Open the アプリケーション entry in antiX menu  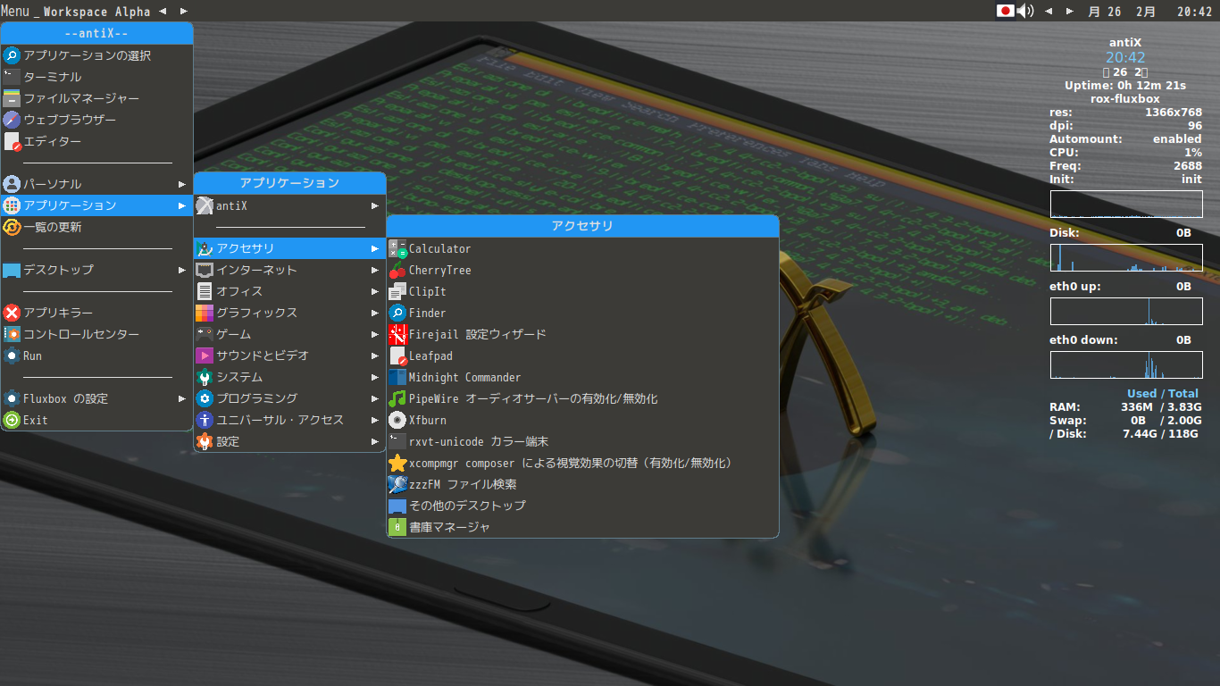coord(96,205)
